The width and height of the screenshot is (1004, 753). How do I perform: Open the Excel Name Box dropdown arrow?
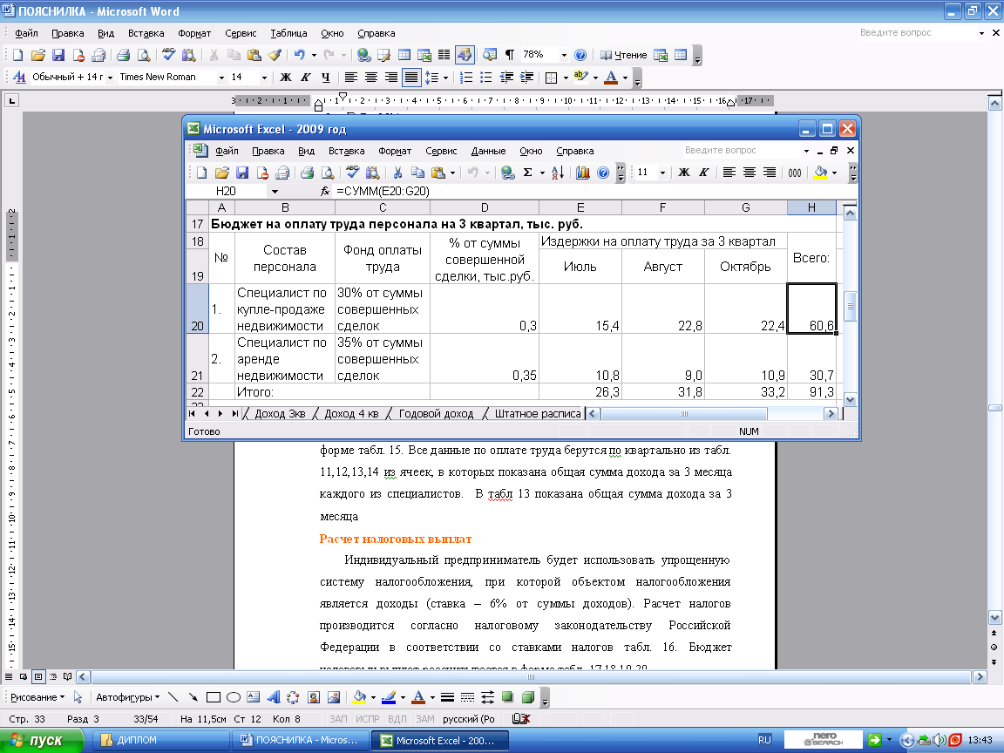(275, 191)
